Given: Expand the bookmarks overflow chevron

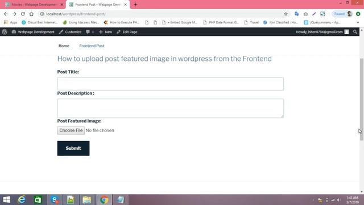Looking at the screenshot, I should coord(358,22).
